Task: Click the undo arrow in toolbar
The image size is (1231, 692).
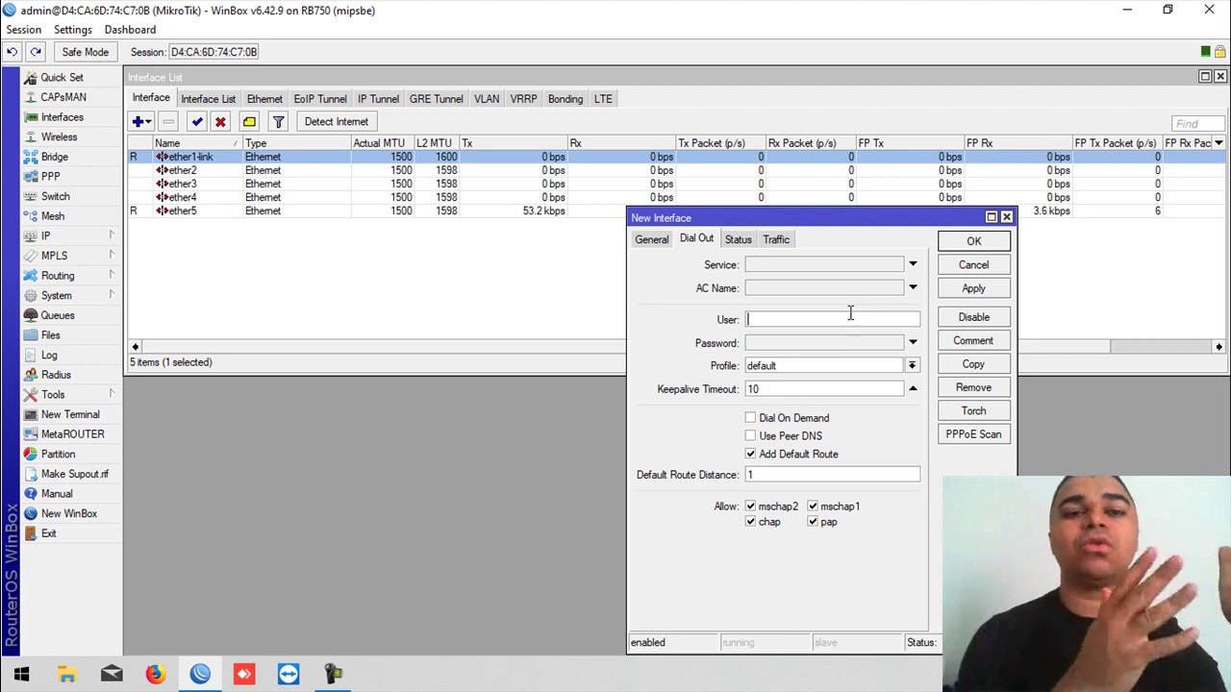Action: point(13,52)
